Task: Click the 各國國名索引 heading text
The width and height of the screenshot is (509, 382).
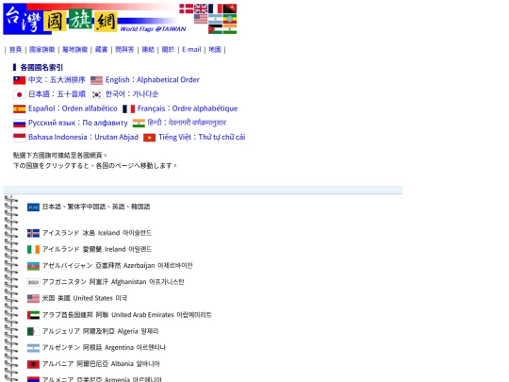Action: point(41,68)
